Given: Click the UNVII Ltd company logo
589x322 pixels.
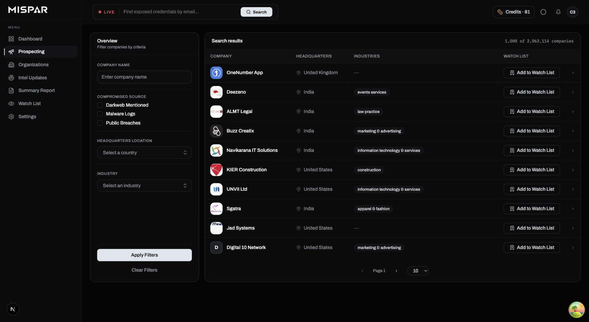Looking at the screenshot, I should tap(216, 189).
